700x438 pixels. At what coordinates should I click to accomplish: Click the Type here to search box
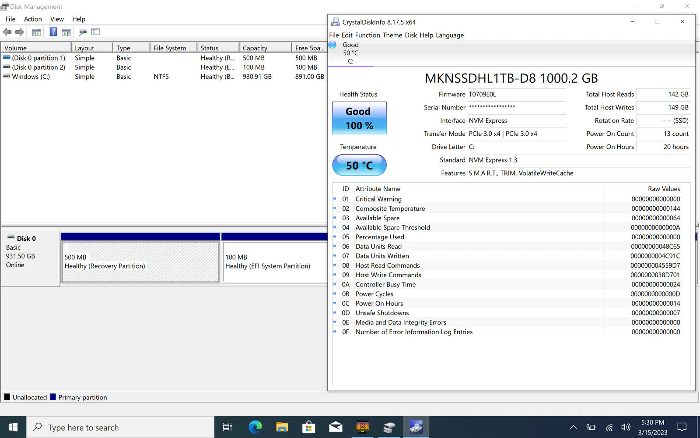click(x=120, y=427)
